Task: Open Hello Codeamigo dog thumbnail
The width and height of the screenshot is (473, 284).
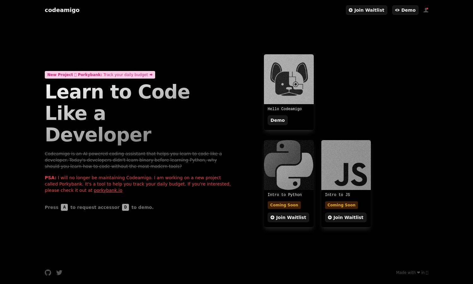Action: coord(289,79)
